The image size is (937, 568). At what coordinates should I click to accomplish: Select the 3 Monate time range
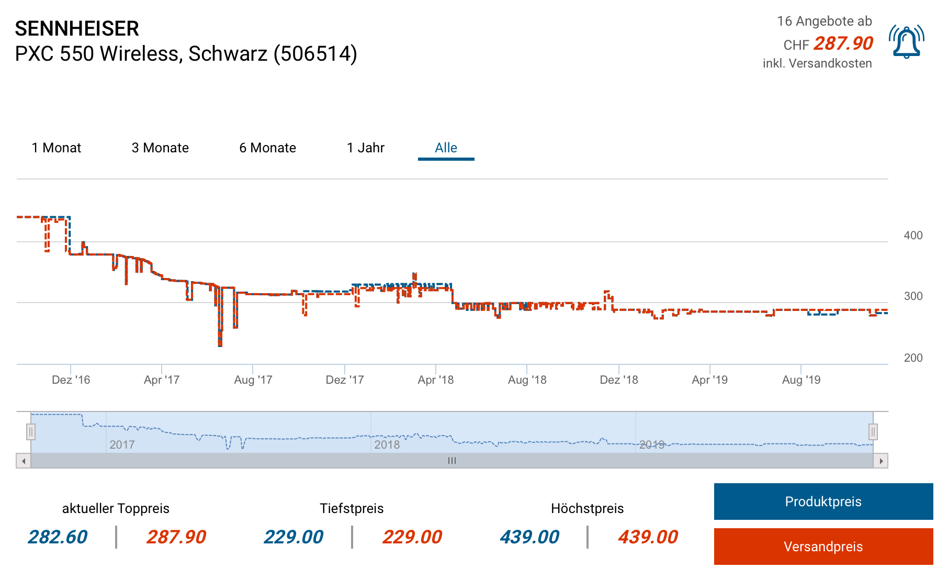pos(160,148)
